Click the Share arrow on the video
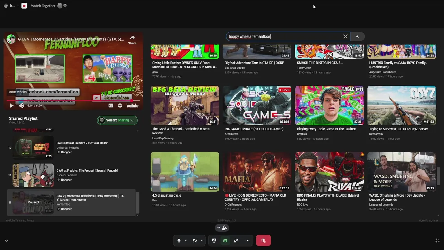444x250 pixels. [x=132, y=40]
